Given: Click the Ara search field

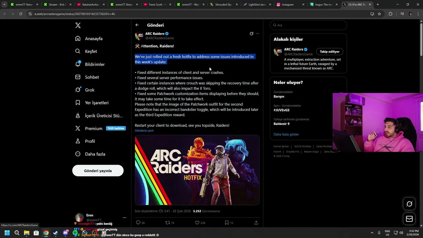Looking at the screenshot, I should (308, 25).
